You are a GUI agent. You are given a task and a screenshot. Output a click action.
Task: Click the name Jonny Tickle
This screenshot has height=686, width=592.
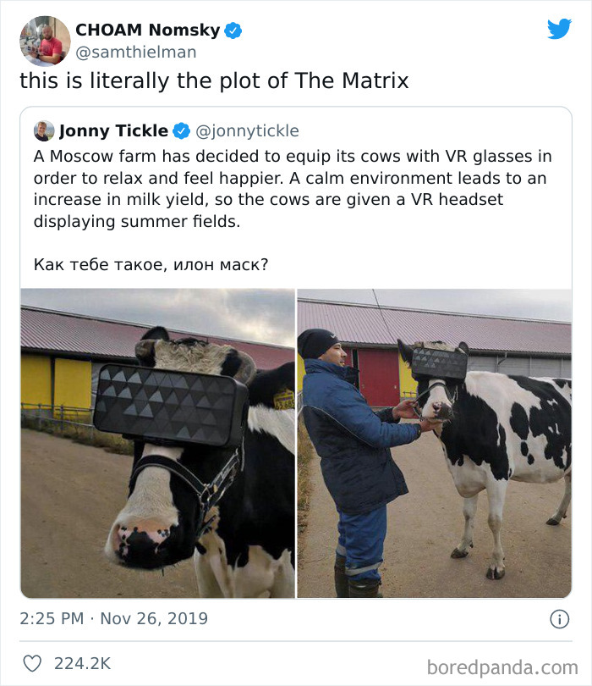click(x=115, y=130)
